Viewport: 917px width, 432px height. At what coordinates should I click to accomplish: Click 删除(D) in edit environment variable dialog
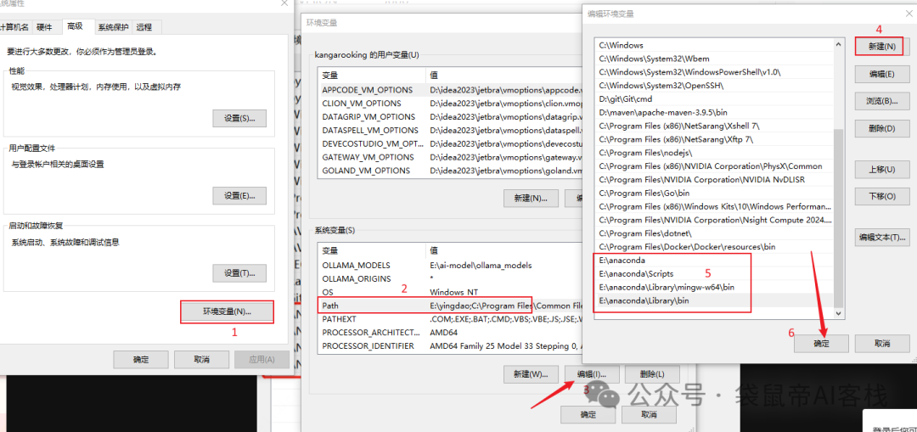pos(882,128)
